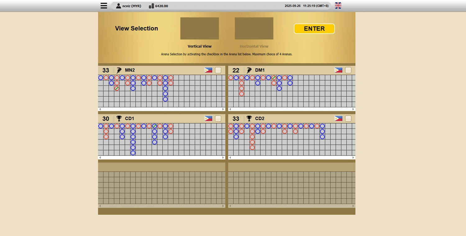466x236 pixels.
Task: Click the UK flag language icon
Action: 338,6
